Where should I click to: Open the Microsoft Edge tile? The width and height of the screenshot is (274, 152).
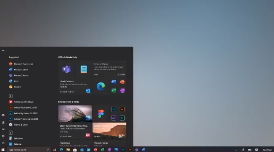[101, 86]
